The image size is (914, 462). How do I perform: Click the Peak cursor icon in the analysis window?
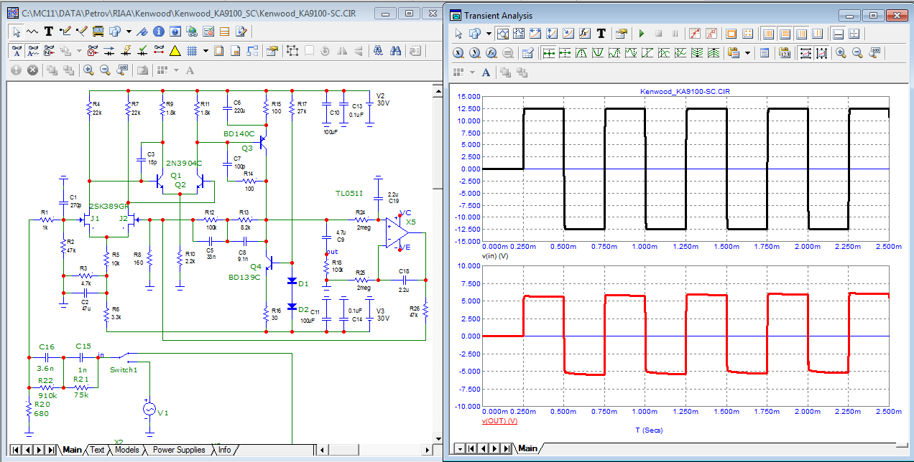580,51
